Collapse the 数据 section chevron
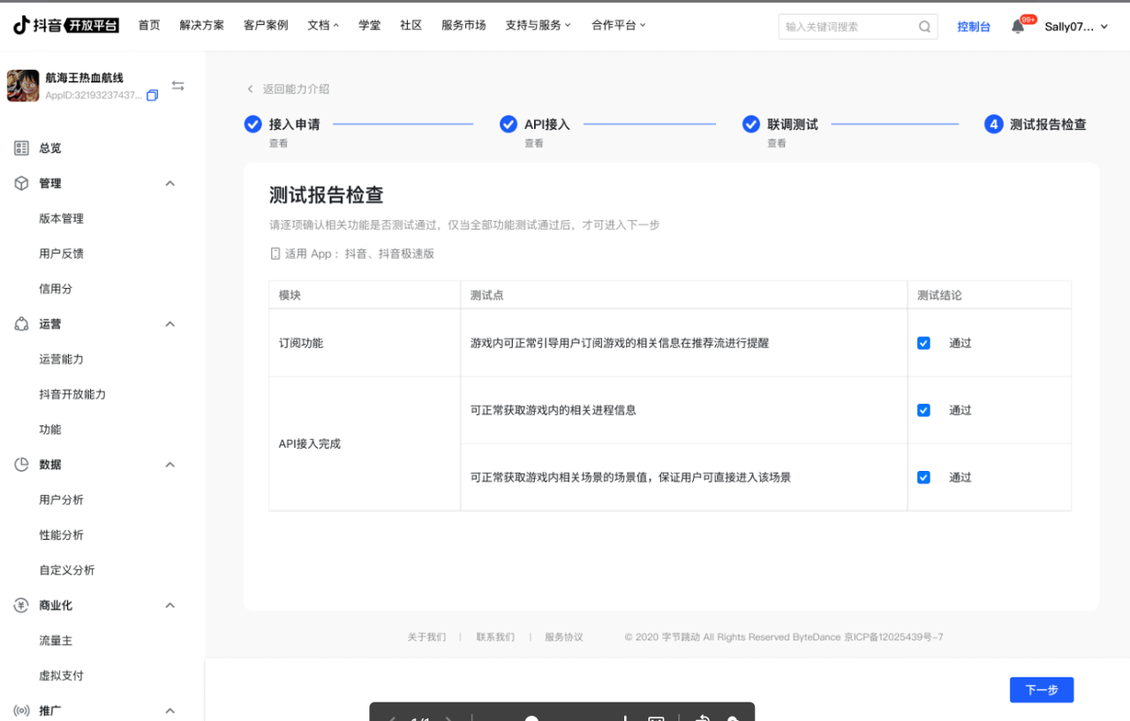Screen dimensions: 1130x721 tap(170, 465)
